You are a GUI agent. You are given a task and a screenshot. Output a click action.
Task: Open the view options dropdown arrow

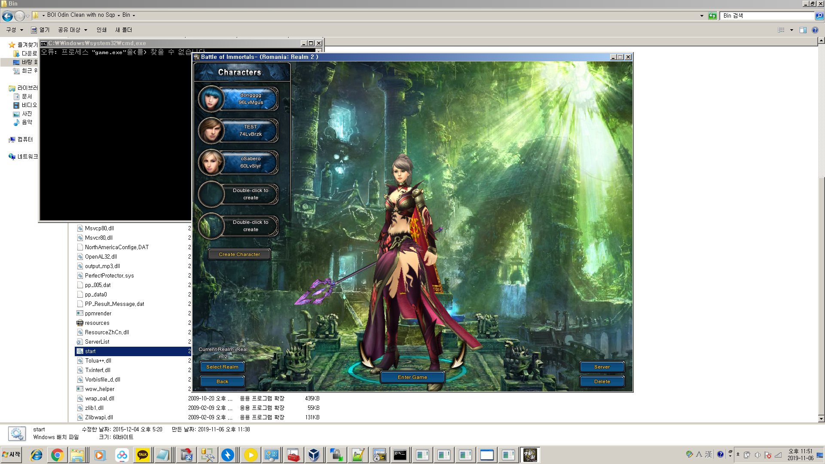tap(791, 30)
